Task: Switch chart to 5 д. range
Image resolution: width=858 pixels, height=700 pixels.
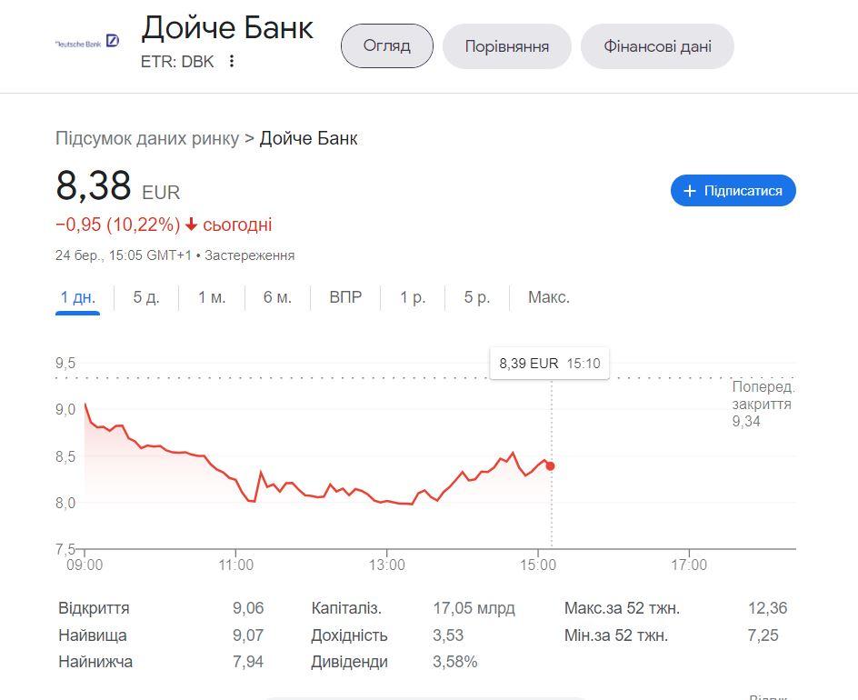Action: [x=146, y=297]
